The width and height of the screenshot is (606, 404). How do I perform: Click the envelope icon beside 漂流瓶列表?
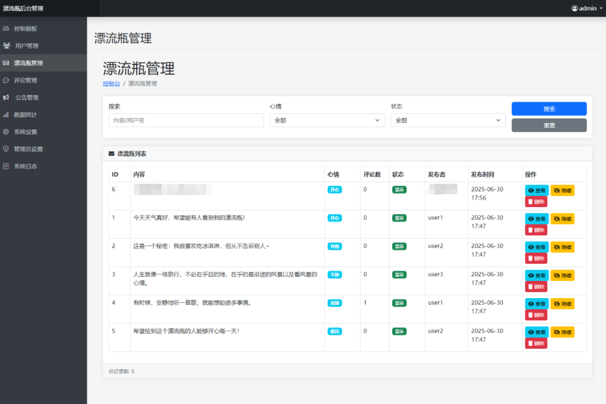[111, 154]
